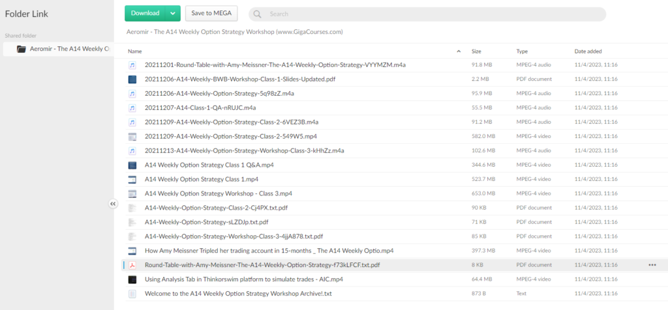Click the video icon for A14 Class 1 Q&A.mp4
This screenshot has height=310, width=668.
pyautogui.click(x=132, y=165)
